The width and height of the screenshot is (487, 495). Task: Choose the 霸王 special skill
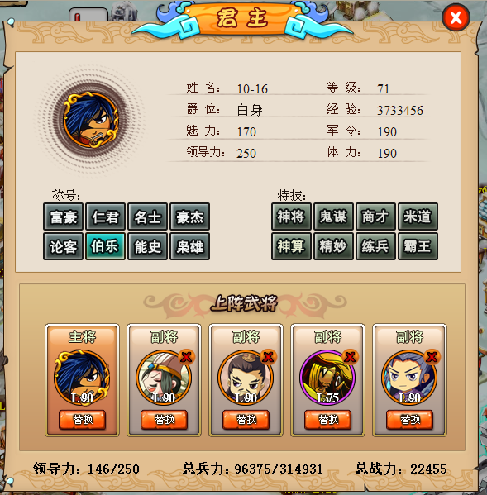pyautogui.click(x=418, y=246)
